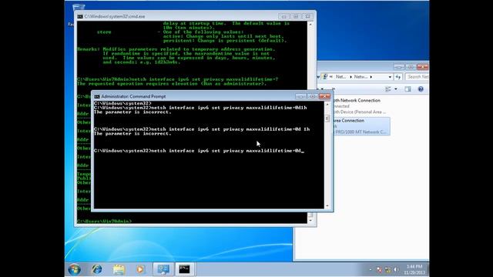Open Windows Media Player from taskbar

pyautogui.click(x=140, y=269)
